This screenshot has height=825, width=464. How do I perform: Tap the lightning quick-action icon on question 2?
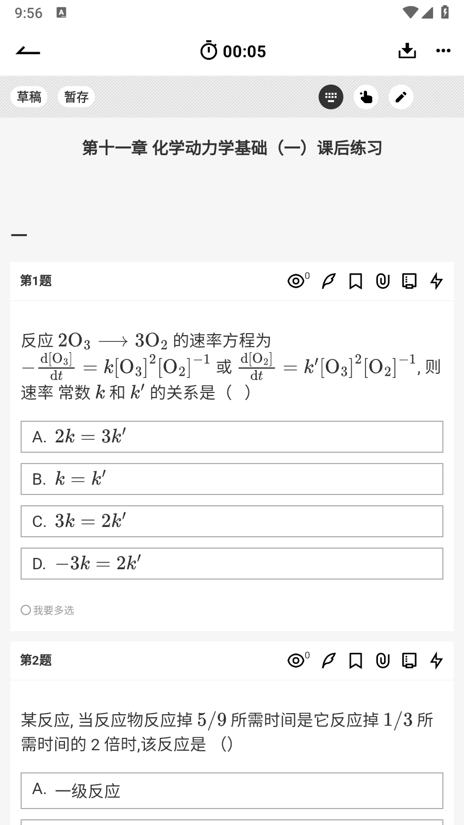(x=436, y=661)
